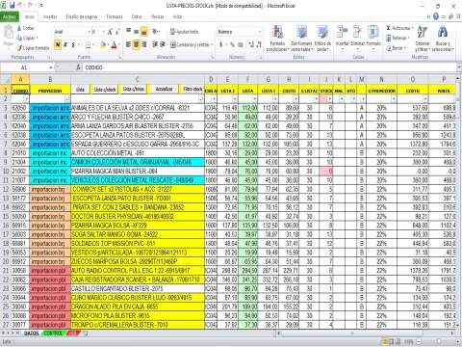Increase decimal places icon
This screenshot has height=347, width=462.
pos(251,44)
